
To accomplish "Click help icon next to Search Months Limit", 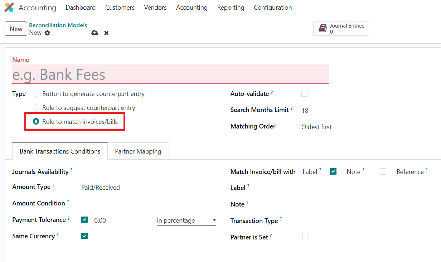I will [x=291, y=108].
